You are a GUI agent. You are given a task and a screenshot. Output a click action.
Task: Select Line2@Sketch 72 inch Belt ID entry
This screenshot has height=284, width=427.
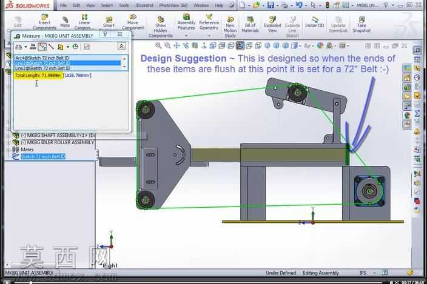67,68
